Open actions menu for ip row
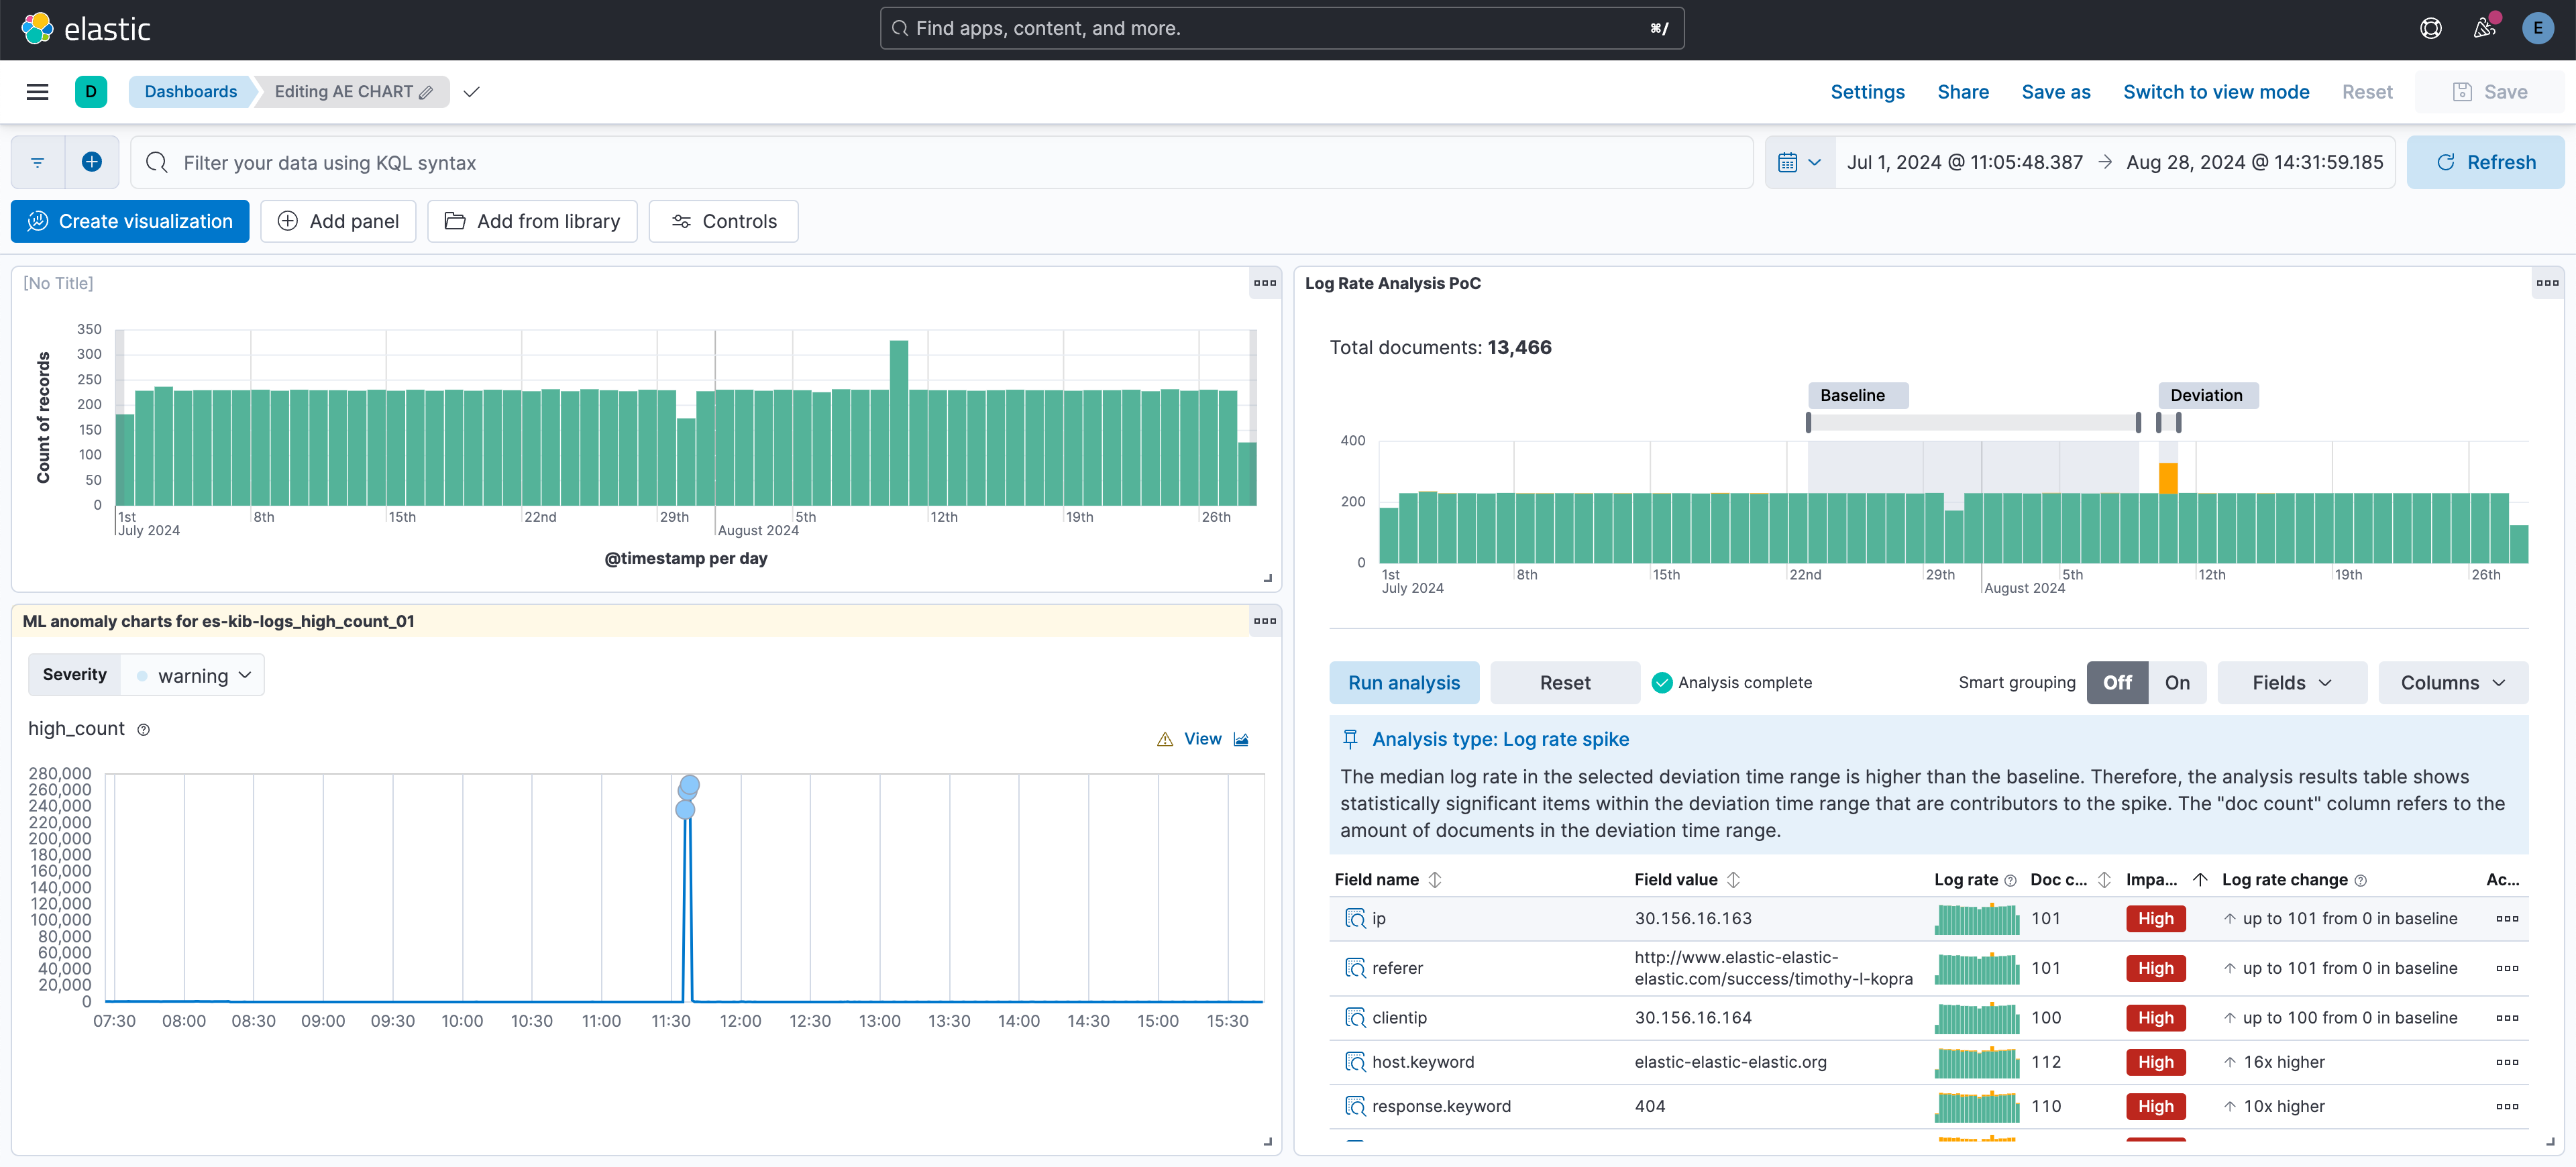The image size is (2576, 1167). point(2507,918)
